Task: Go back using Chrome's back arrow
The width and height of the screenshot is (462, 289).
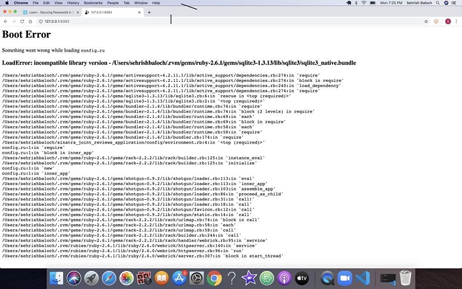Action: pos(5,21)
